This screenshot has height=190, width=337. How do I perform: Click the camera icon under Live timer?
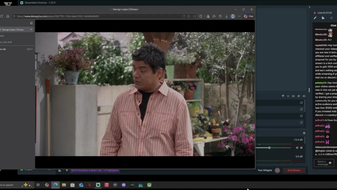point(323,18)
